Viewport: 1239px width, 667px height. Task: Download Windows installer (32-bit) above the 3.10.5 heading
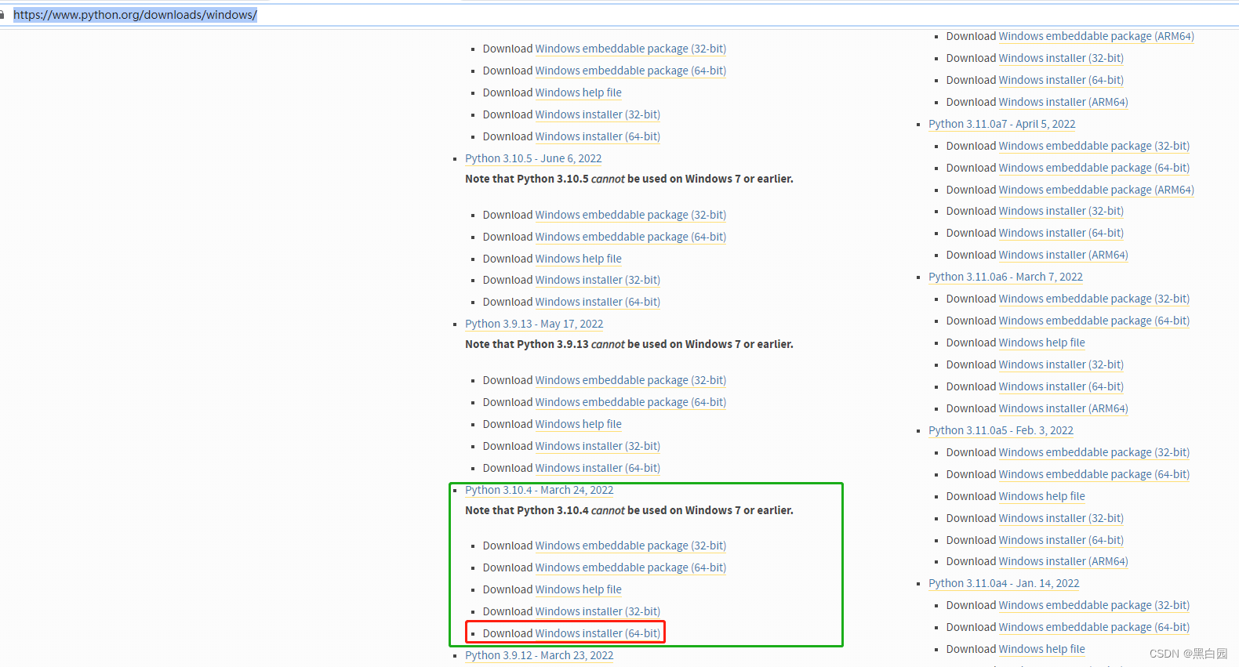(x=598, y=114)
